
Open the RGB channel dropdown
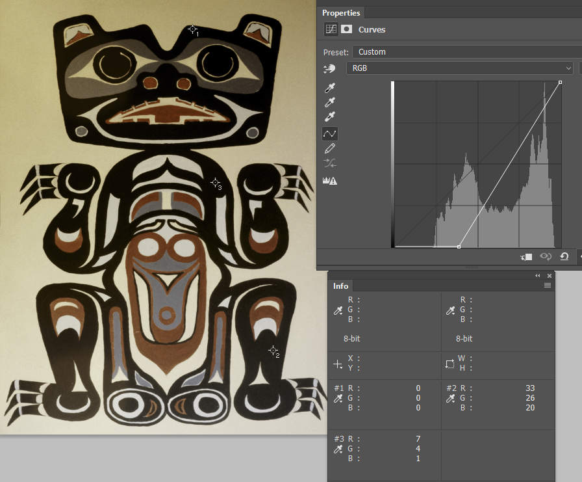point(459,68)
